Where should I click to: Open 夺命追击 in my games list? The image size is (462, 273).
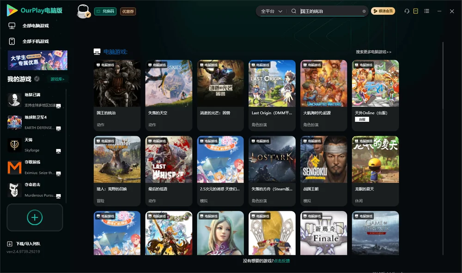coord(35,190)
